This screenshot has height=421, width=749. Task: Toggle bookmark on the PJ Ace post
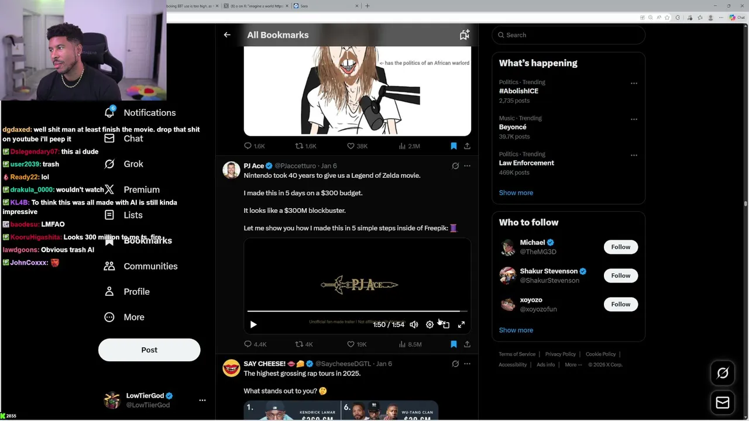click(x=453, y=344)
